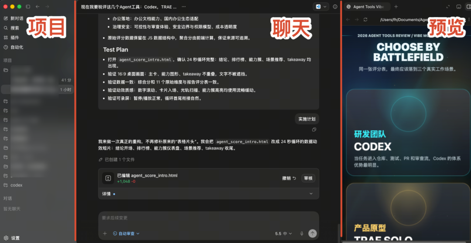Click the info circle icon in chat header

335,7
